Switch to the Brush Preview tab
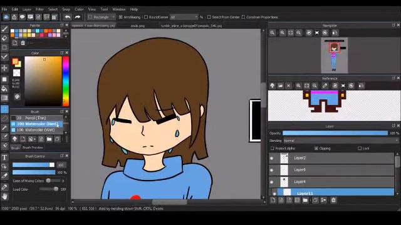The width and height of the screenshot is (401, 225). coord(33,147)
